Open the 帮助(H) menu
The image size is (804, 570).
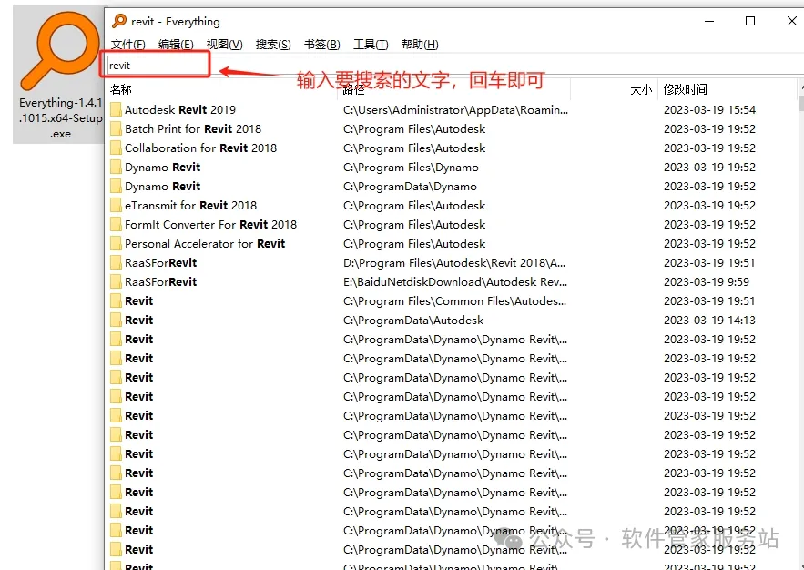[x=420, y=45]
